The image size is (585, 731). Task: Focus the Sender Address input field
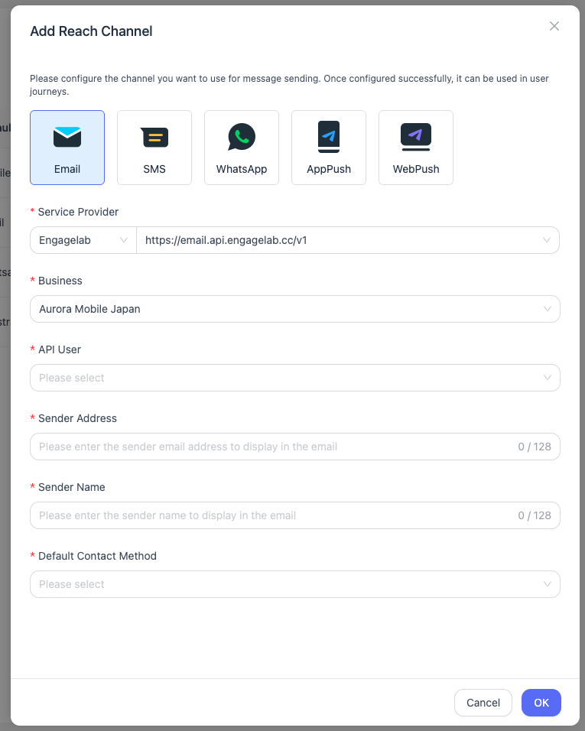click(x=295, y=447)
